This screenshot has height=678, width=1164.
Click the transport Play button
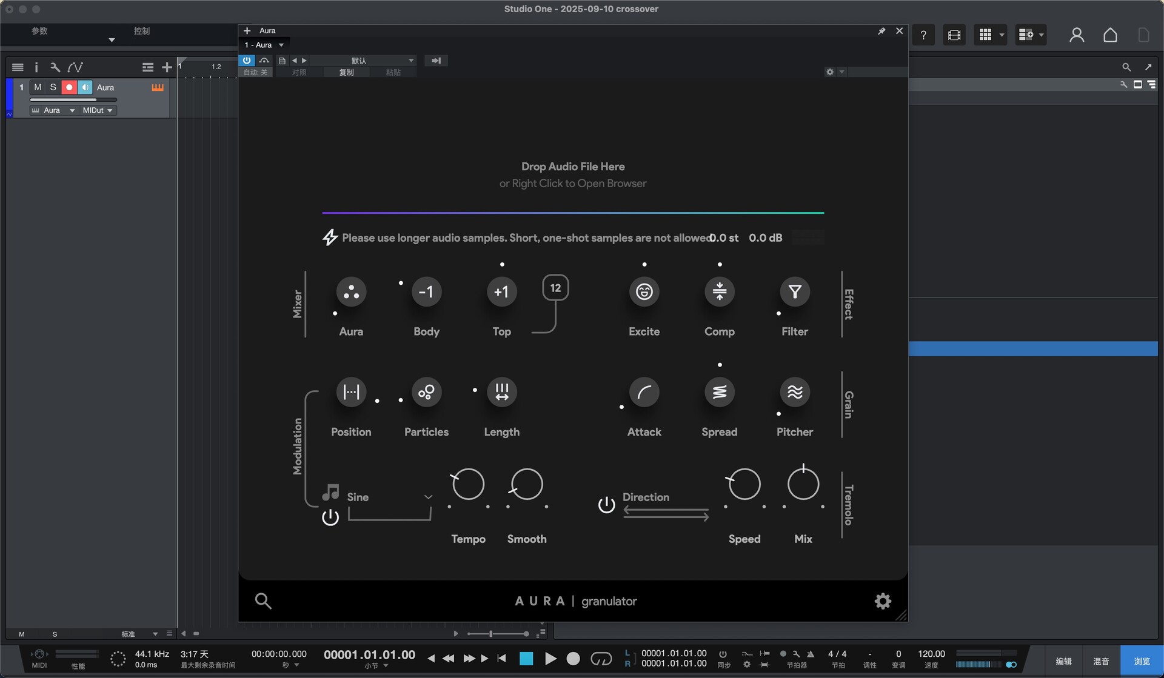point(550,659)
